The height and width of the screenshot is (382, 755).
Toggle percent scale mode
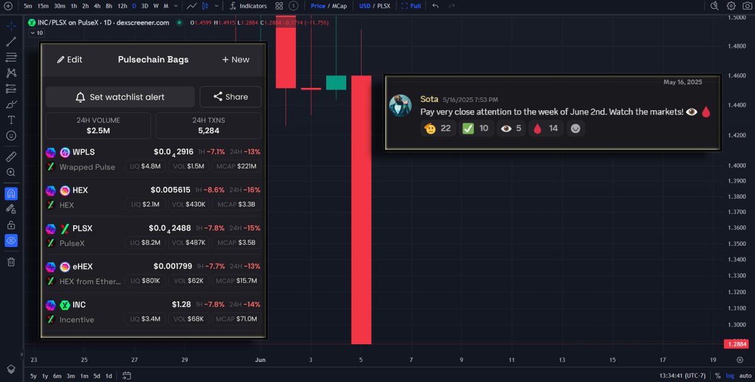coord(717,376)
